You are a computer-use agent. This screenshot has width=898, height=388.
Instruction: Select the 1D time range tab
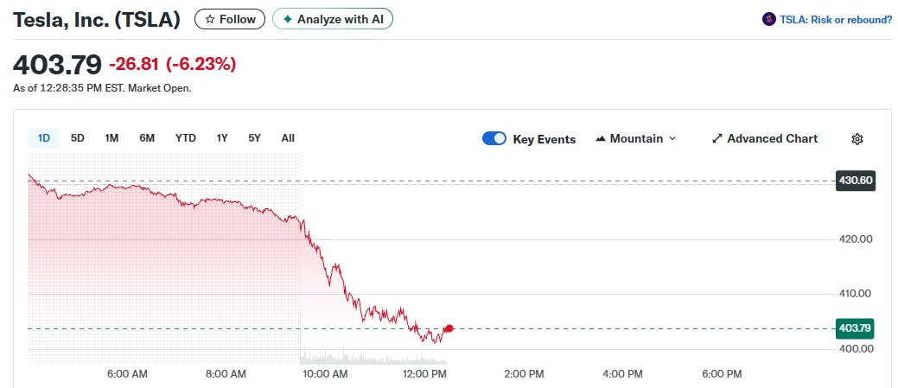point(44,138)
